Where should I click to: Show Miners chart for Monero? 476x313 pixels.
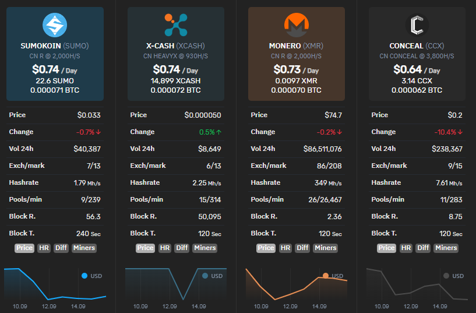click(326, 248)
